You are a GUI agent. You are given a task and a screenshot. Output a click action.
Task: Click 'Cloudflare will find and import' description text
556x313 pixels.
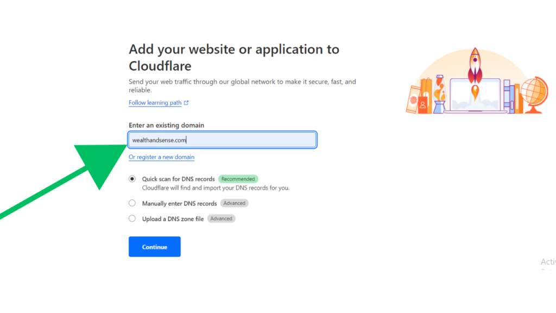216,187
